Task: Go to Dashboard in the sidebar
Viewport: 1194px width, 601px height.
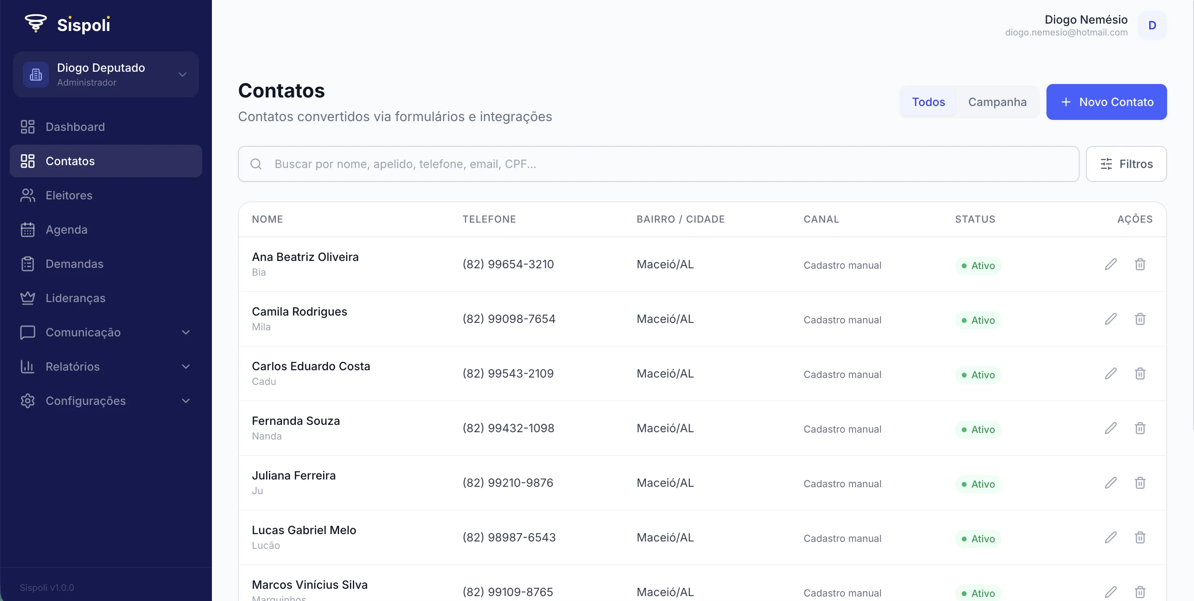Action: click(106, 126)
